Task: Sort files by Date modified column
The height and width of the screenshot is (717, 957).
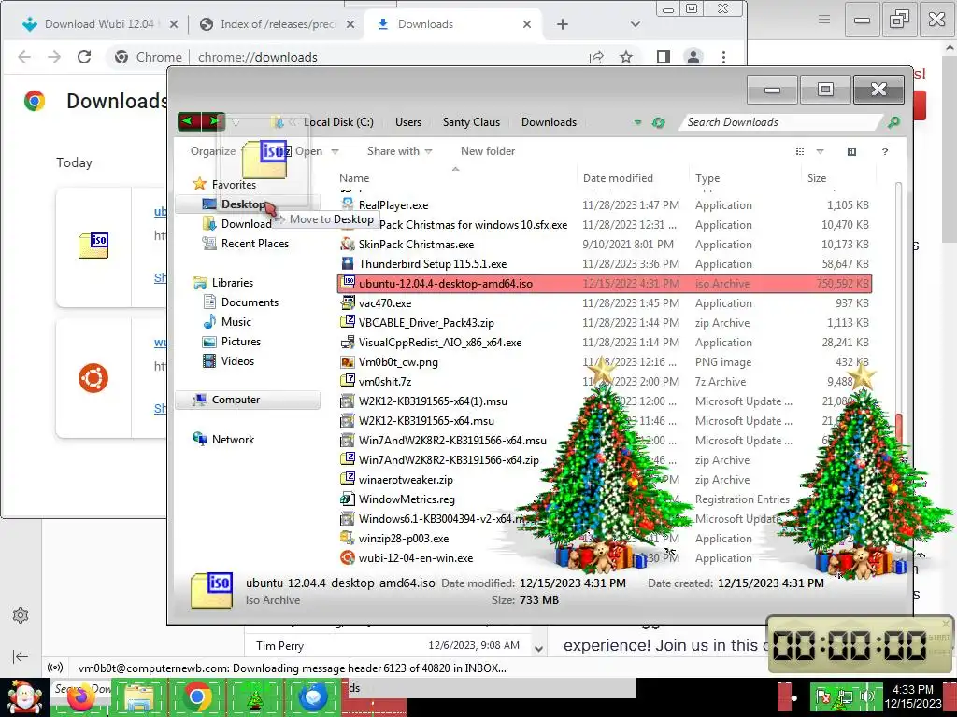Action: tap(618, 178)
